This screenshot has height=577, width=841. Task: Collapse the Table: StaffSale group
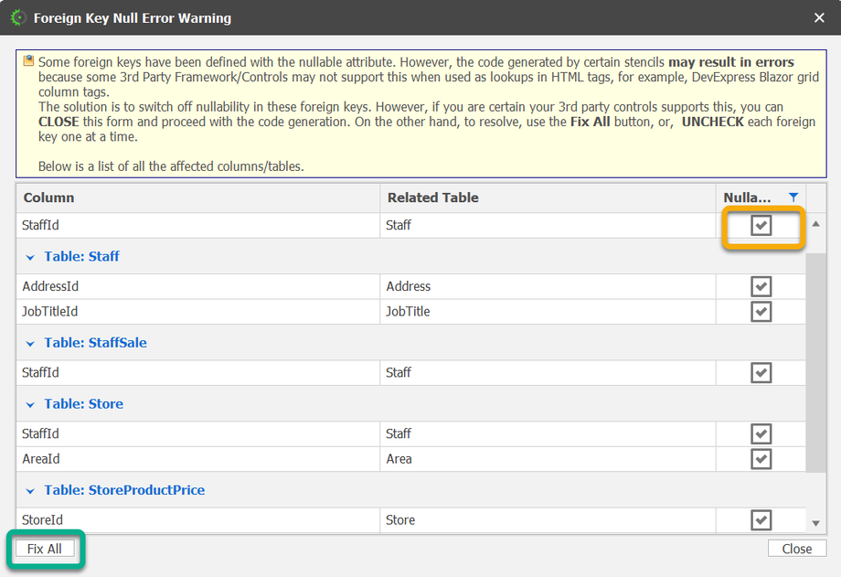coord(31,344)
